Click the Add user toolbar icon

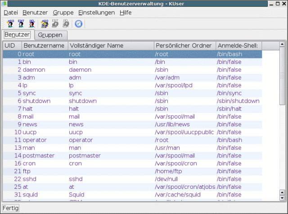(x=10, y=23)
